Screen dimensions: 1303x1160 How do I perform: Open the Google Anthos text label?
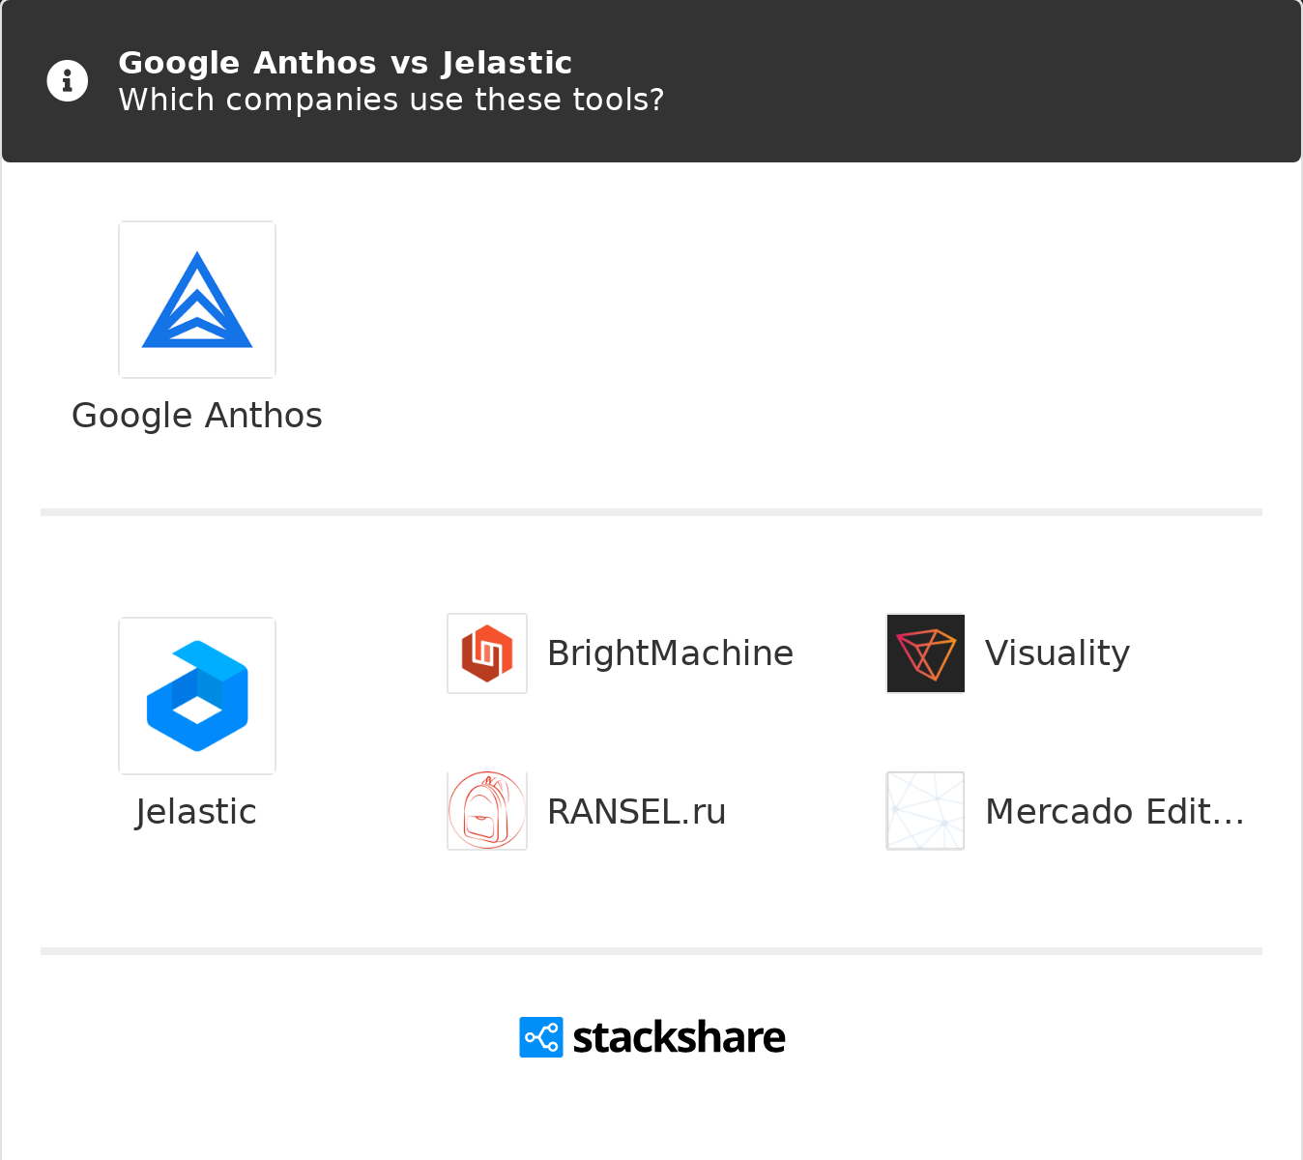coord(197,416)
